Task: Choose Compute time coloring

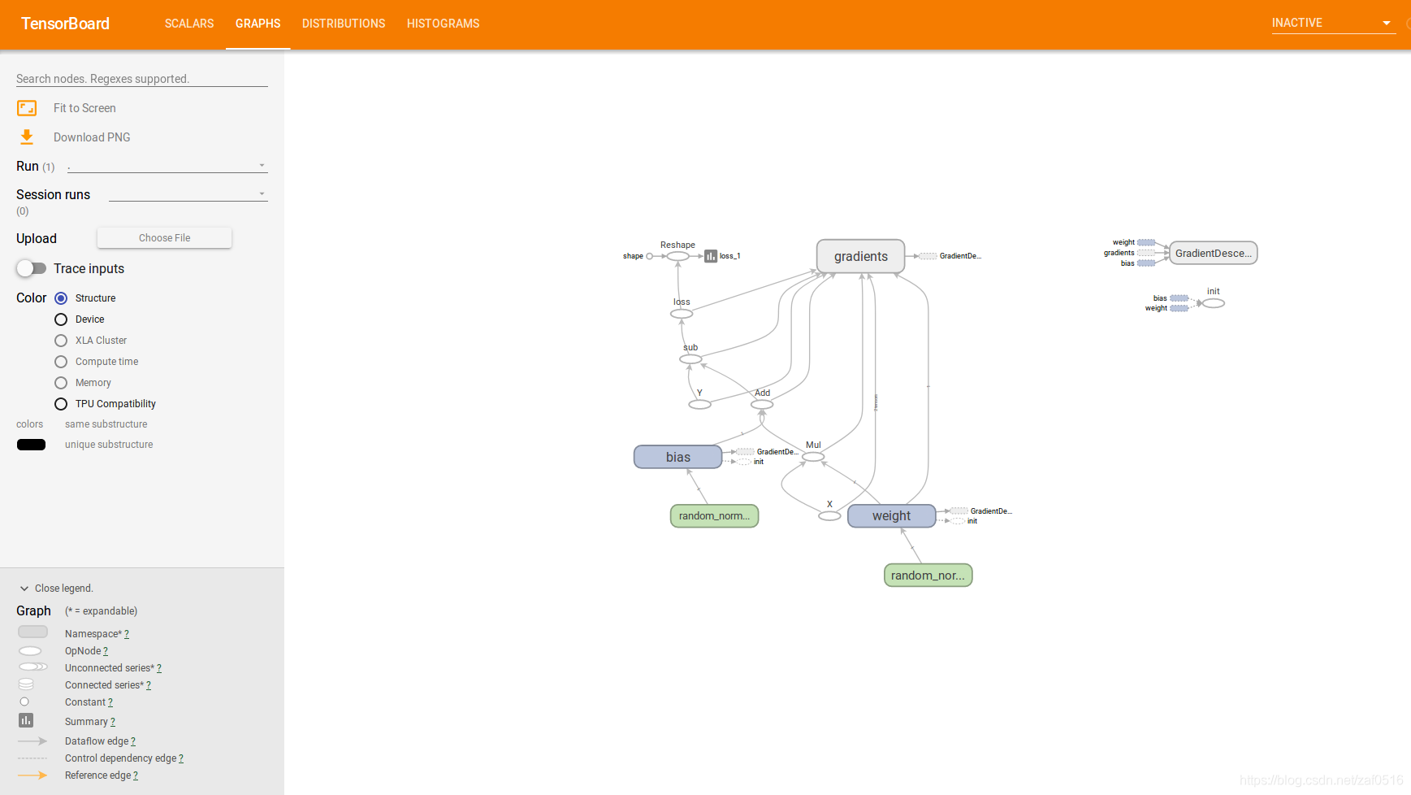Action: [x=60, y=361]
